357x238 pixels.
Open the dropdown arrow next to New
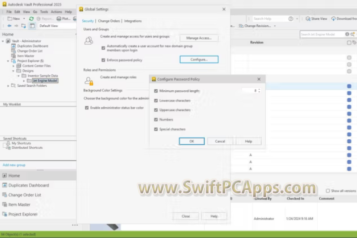point(24,19)
